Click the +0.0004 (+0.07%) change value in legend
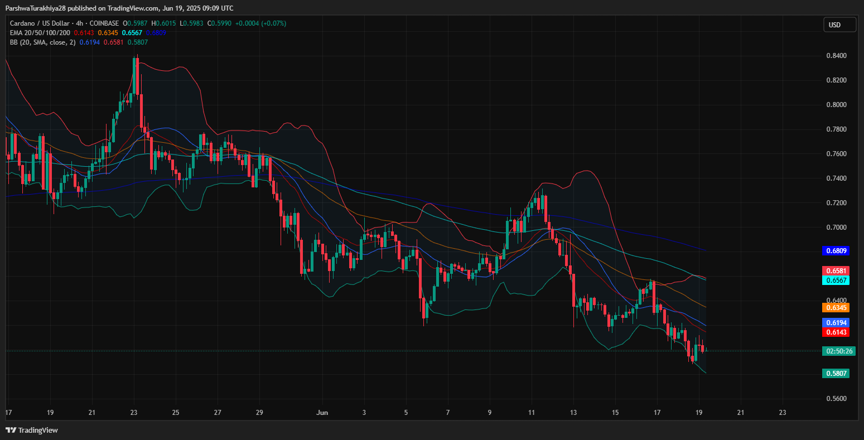Image resolution: width=864 pixels, height=440 pixels. click(254, 23)
